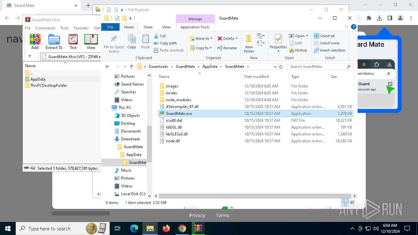
Task: Select Local Disk (C:) in navigation pane
Action: [130, 194]
